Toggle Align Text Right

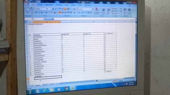(65, 13)
